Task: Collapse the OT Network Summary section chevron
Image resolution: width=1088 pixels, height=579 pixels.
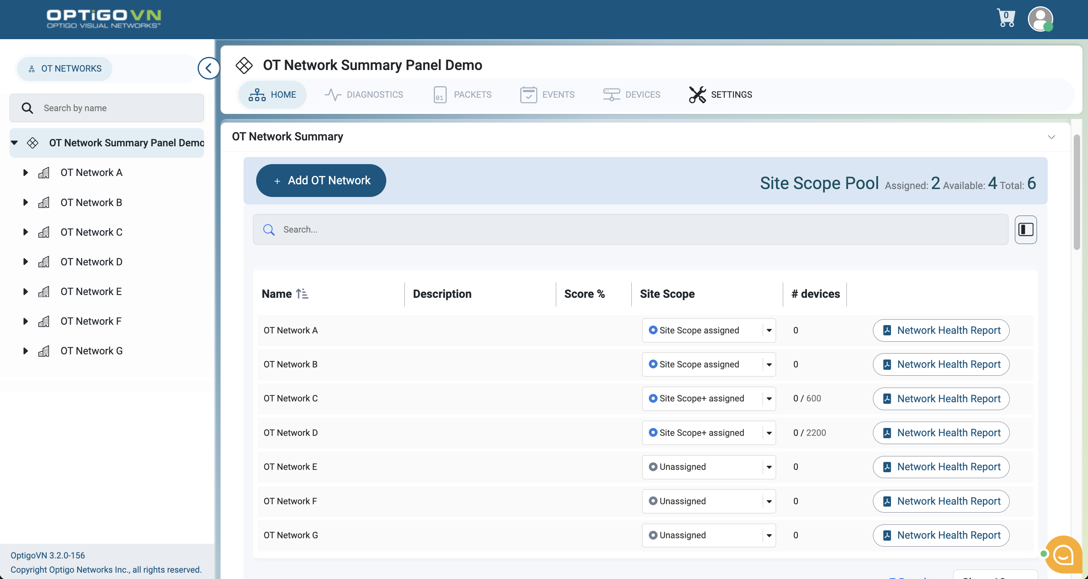Action: [1051, 137]
